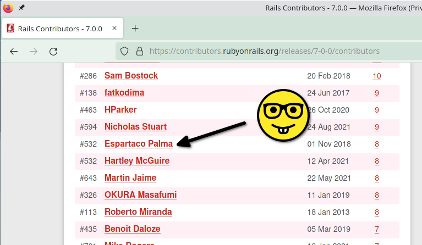Reload the current page
Image resolution: width=422 pixels, height=245 pixels.
53,51
